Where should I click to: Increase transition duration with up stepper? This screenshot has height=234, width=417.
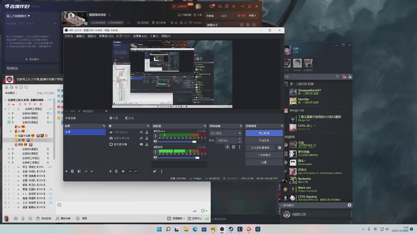coord(240,139)
